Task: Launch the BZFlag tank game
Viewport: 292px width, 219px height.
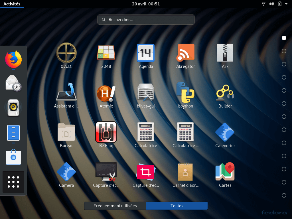Action: 106,132
